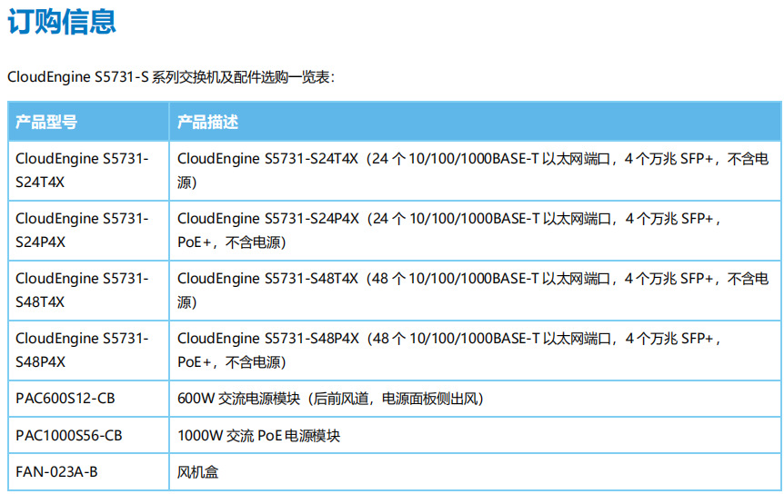Image resolution: width=784 pixels, height=494 pixels.
Task: Select the CloudEngine S5731-S 系列交换机 intro sentence
Action: tap(170, 77)
